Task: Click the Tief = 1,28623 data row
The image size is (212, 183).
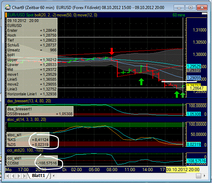Action: click(x=32, y=40)
